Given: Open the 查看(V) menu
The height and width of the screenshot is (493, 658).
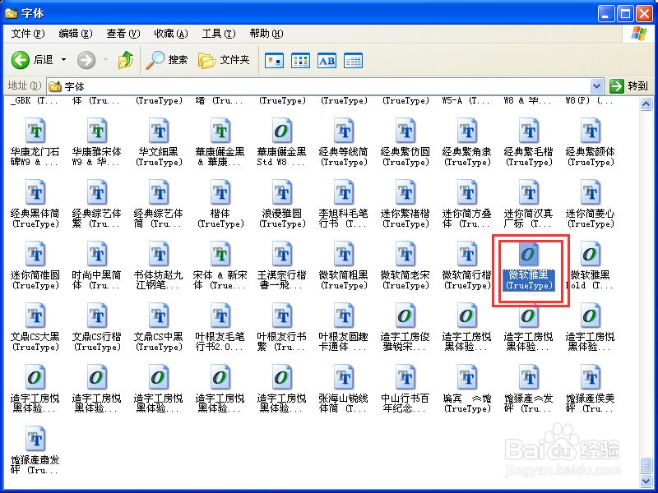Looking at the screenshot, I should pyautogui.click(x=123, y=34).
